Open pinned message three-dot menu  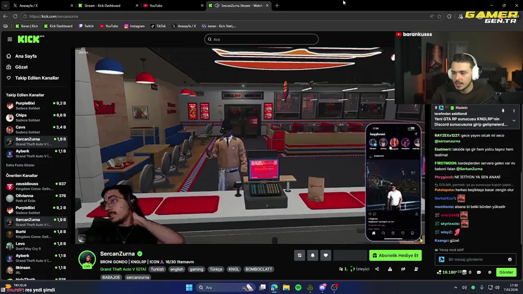coord(514,111)
